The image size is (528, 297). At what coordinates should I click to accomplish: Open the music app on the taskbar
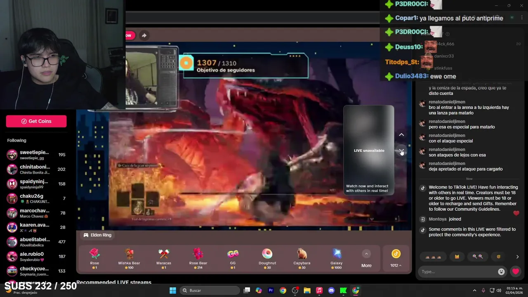point(319,290)
